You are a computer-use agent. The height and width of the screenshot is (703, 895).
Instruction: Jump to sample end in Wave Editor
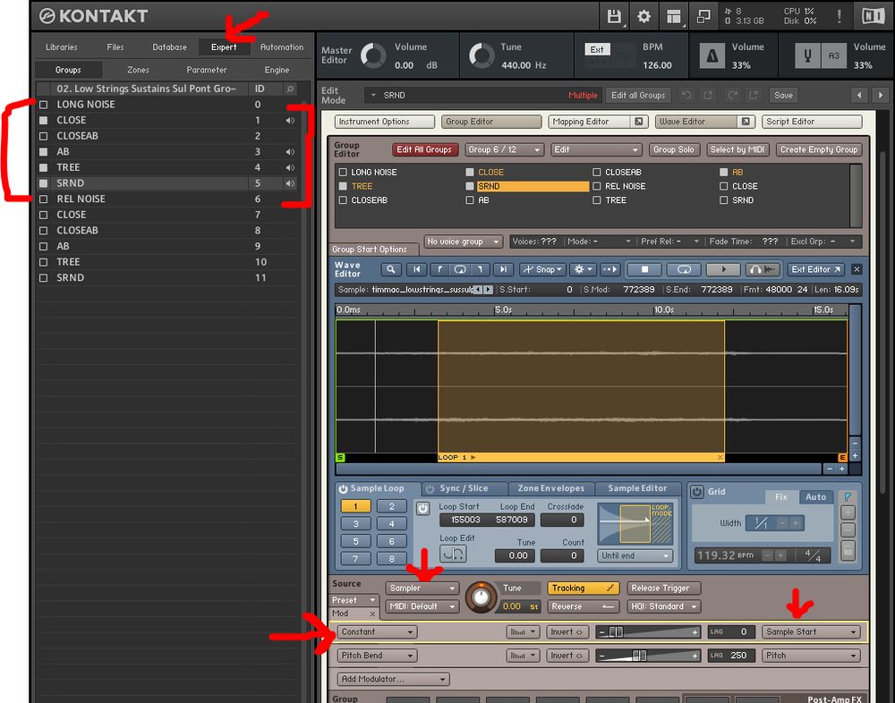(503, 269)
